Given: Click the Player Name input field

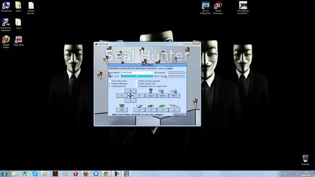Looking at the screenshot, I should click(137, 72).
